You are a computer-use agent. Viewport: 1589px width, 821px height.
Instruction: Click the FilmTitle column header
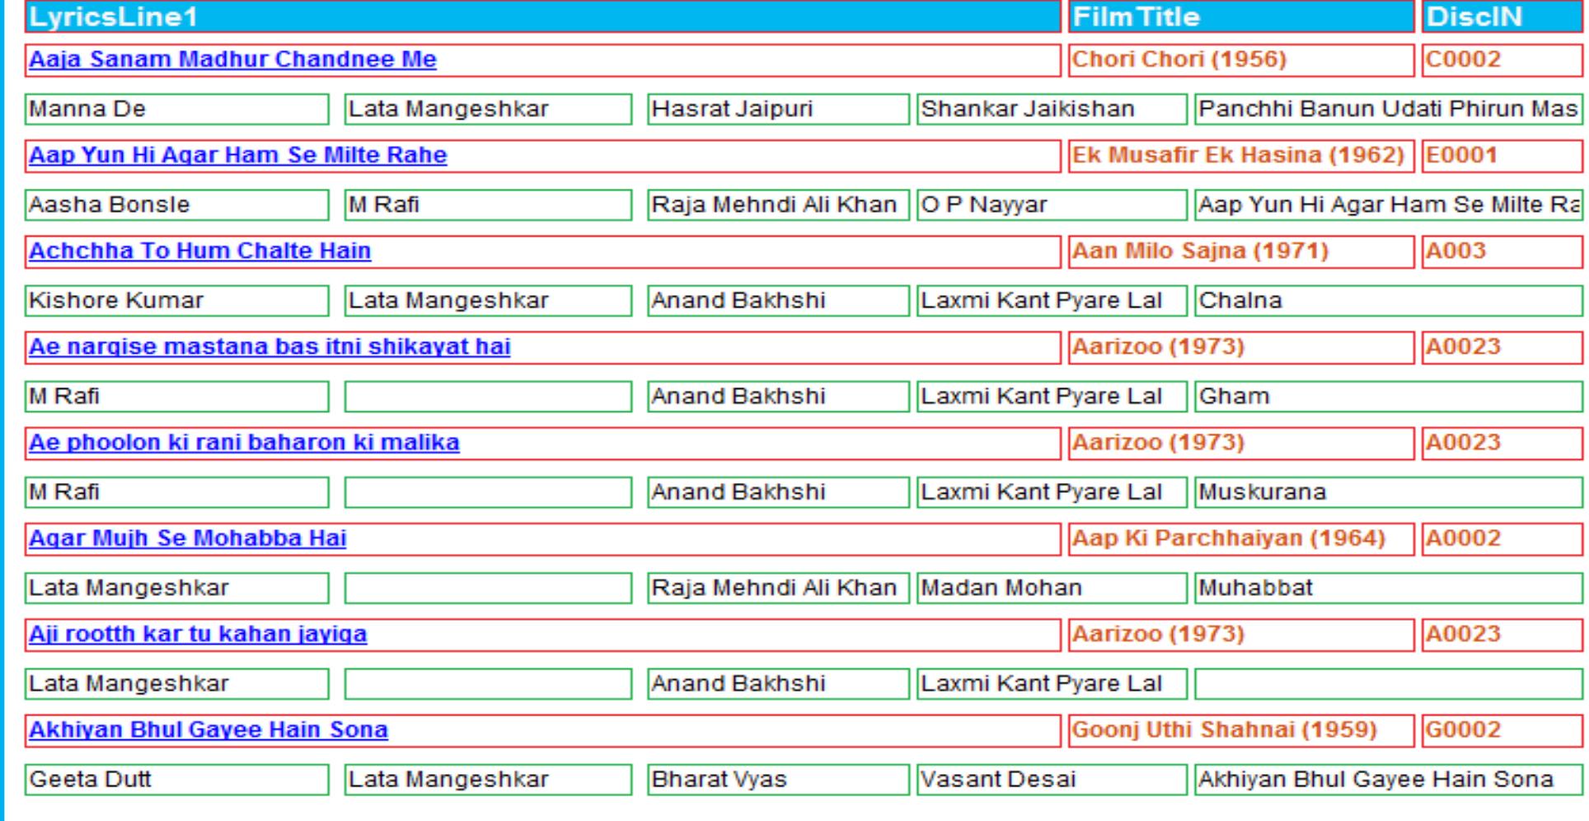pyautogui.click(x=1240, y=17)
